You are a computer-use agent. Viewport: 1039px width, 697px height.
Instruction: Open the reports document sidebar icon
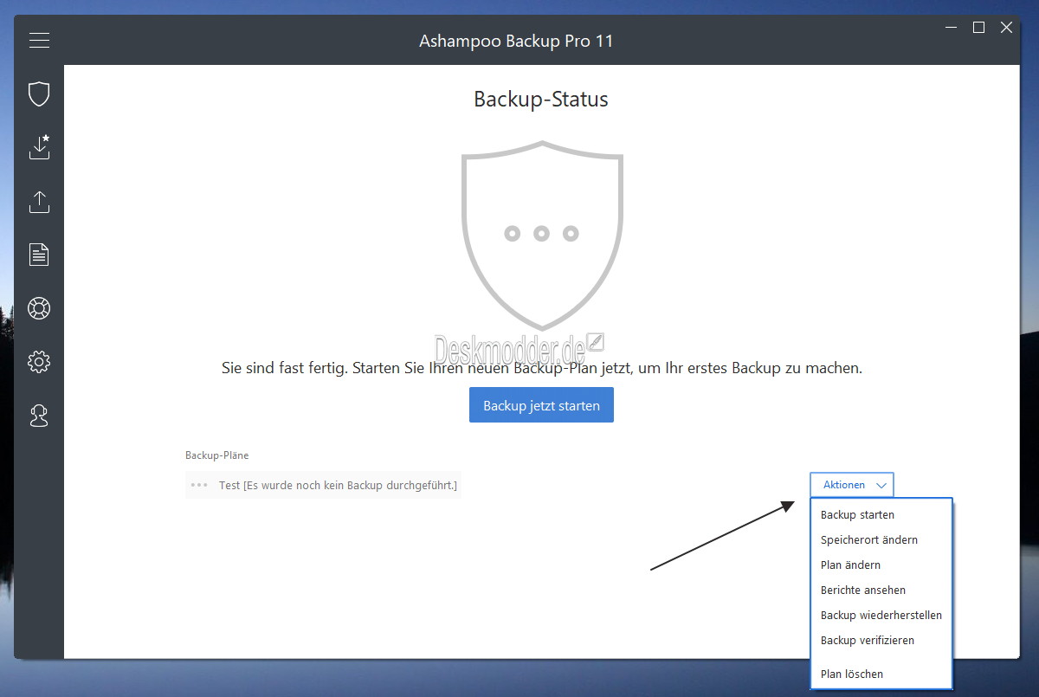coord(39,255)
